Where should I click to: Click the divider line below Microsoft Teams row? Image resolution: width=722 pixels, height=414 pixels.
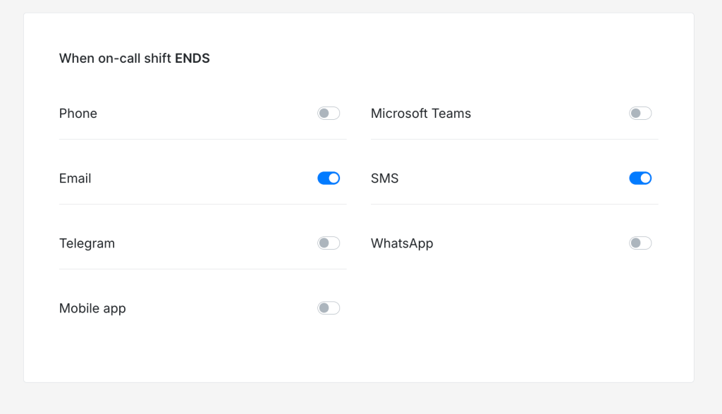(x=514, y=139)
